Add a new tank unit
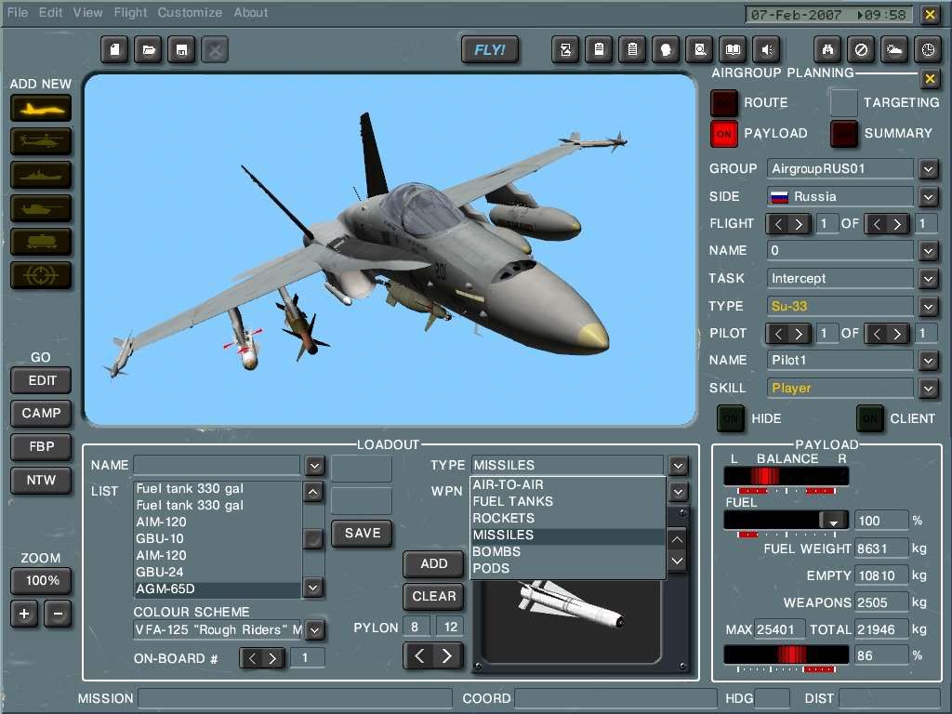 click(41, 208)
